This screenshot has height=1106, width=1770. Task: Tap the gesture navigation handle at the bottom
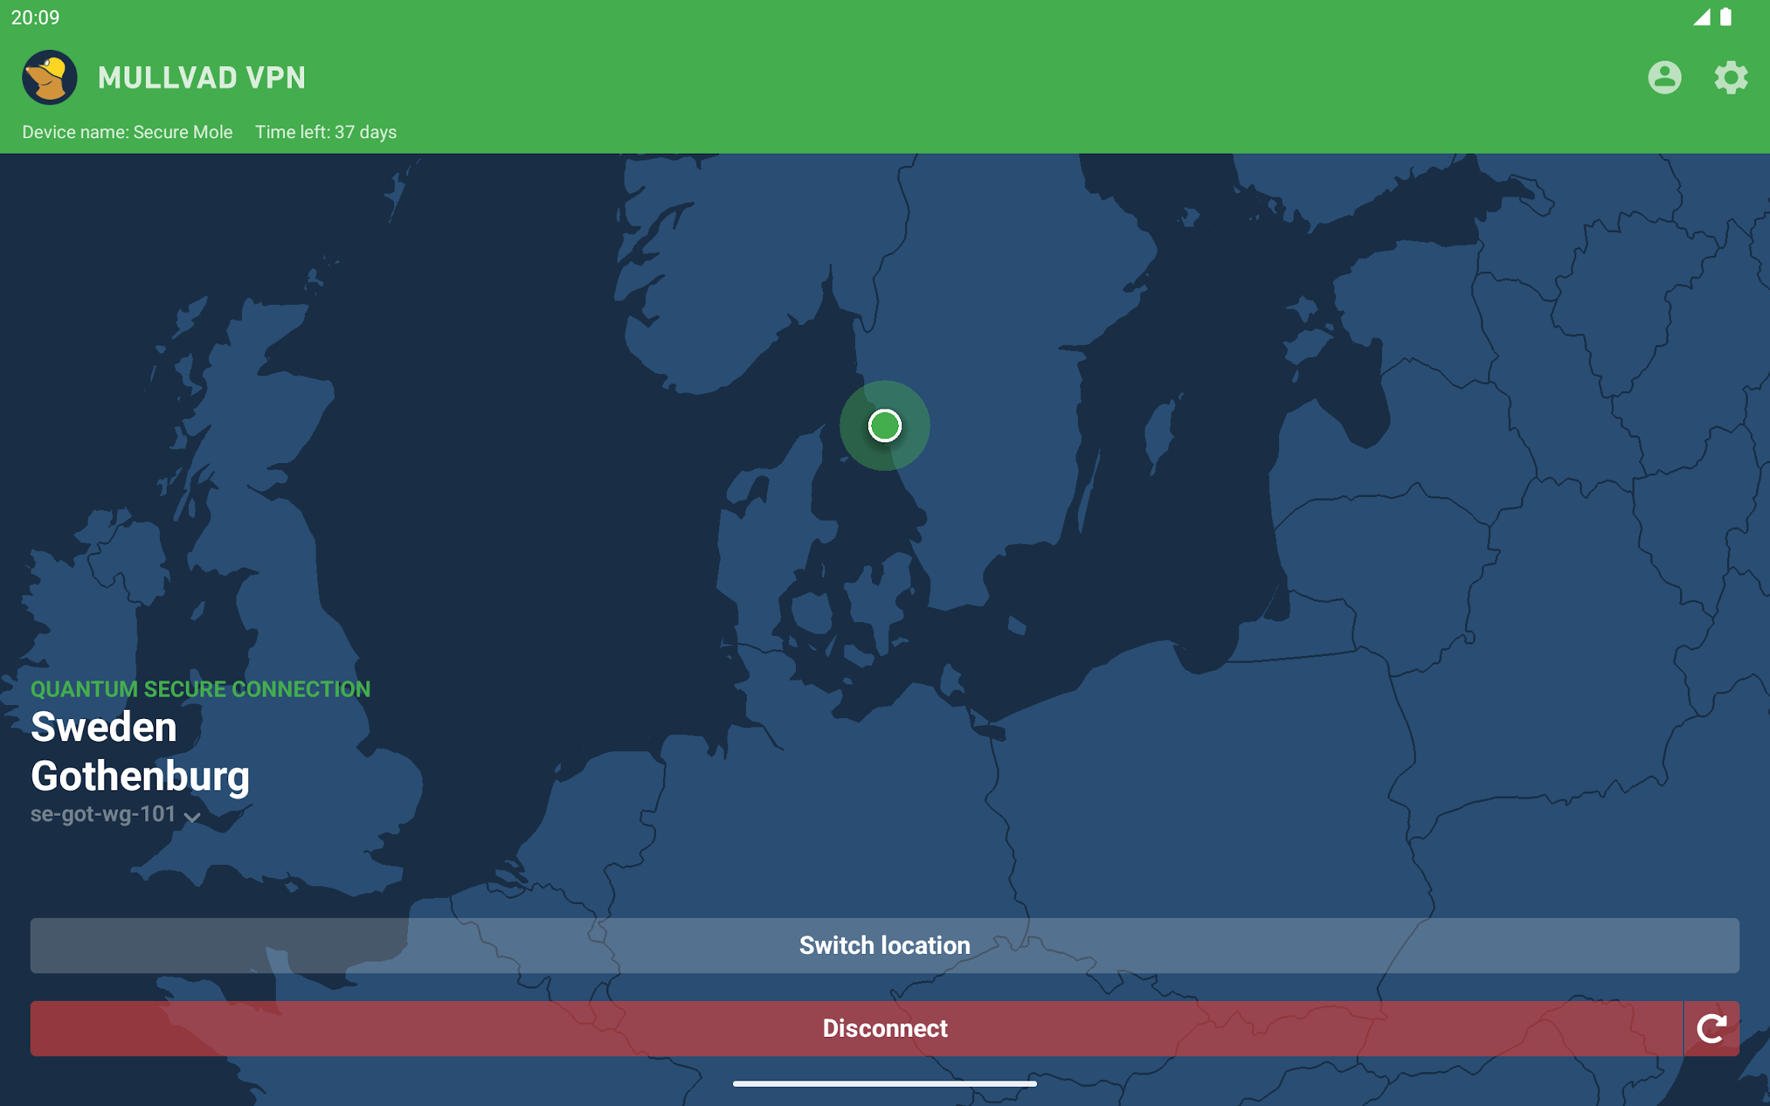tap(885, 1085)
